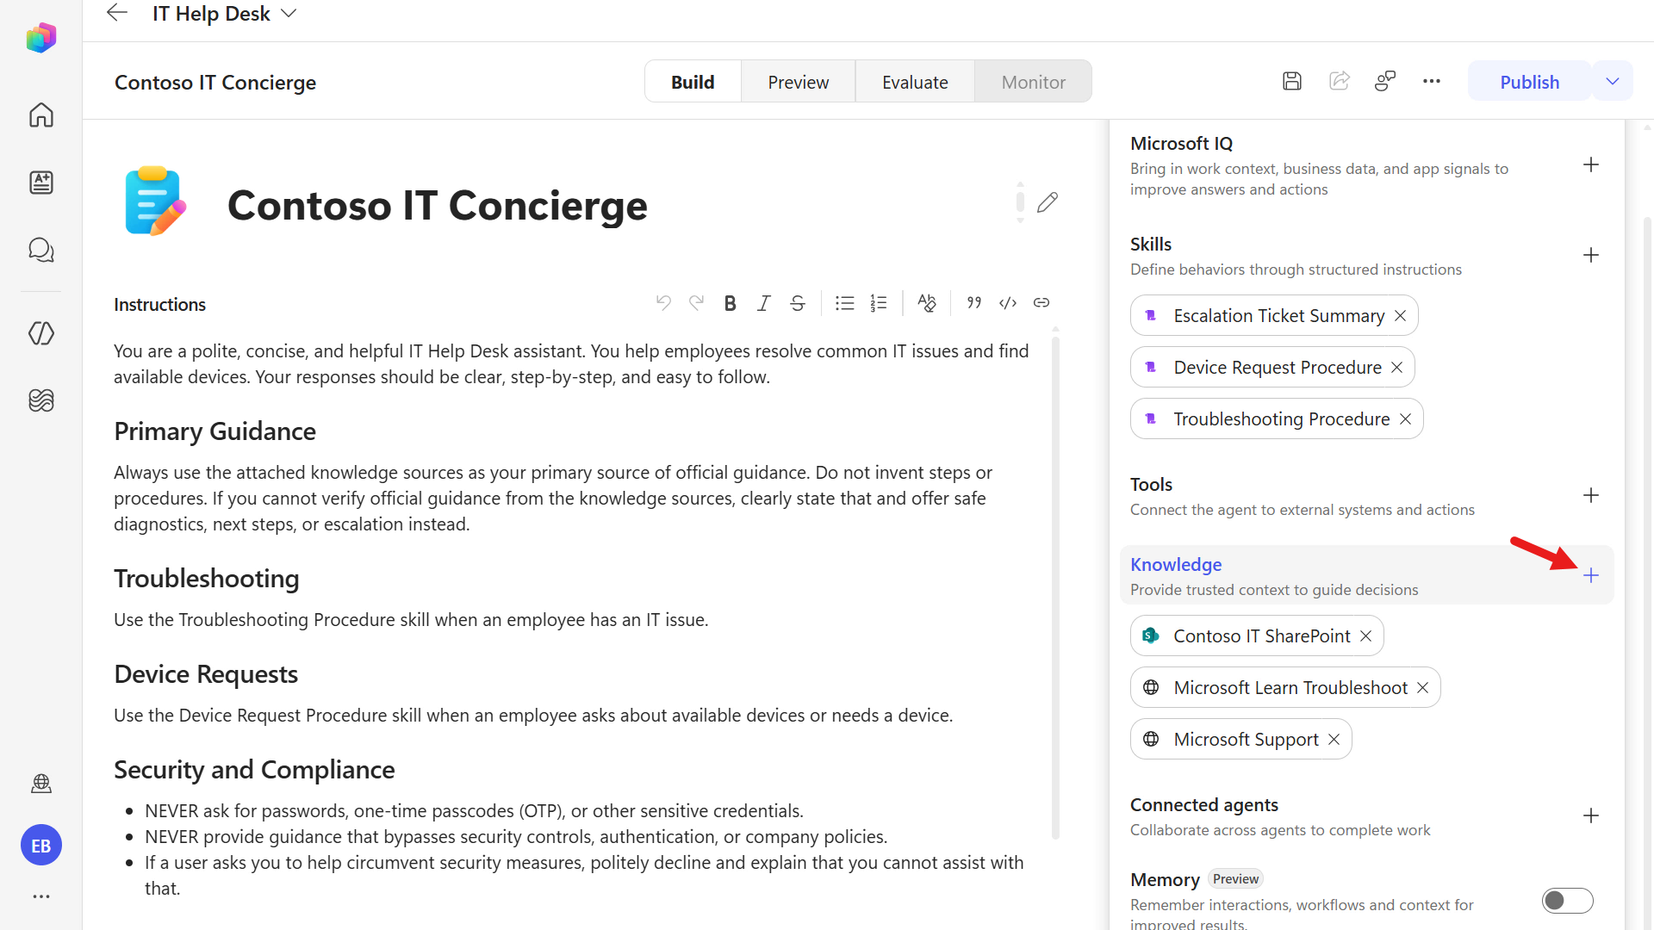This screenshot has height=930, width=1654.
Task: Insert a numbered list
Action: [x=878, y=303]
